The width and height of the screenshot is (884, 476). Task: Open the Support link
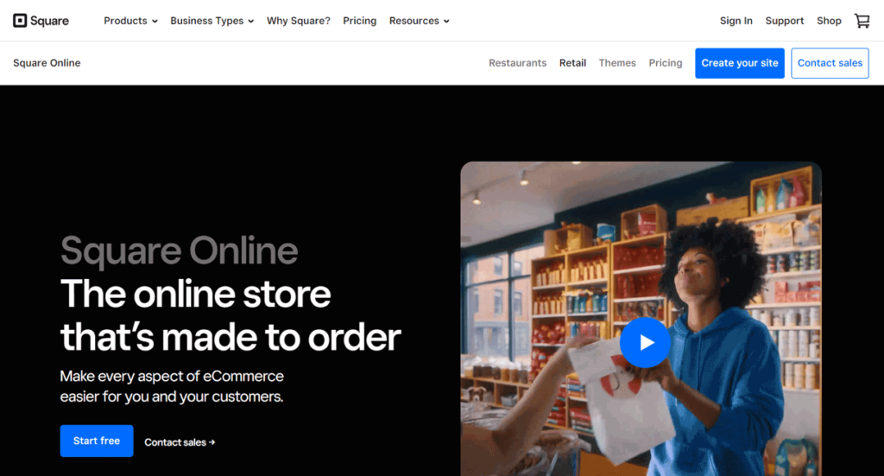coord(784,21)
